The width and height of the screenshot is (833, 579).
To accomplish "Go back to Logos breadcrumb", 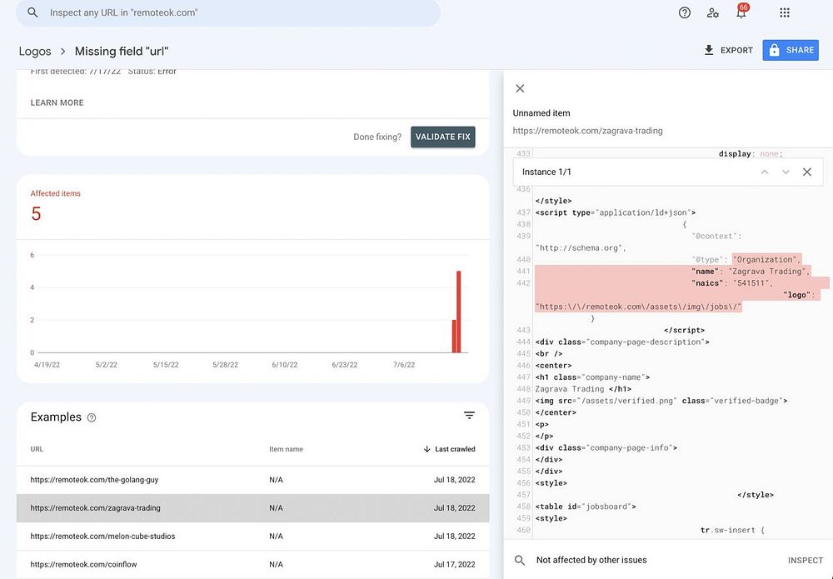I will pyautogui.click(x=35, y=52).
